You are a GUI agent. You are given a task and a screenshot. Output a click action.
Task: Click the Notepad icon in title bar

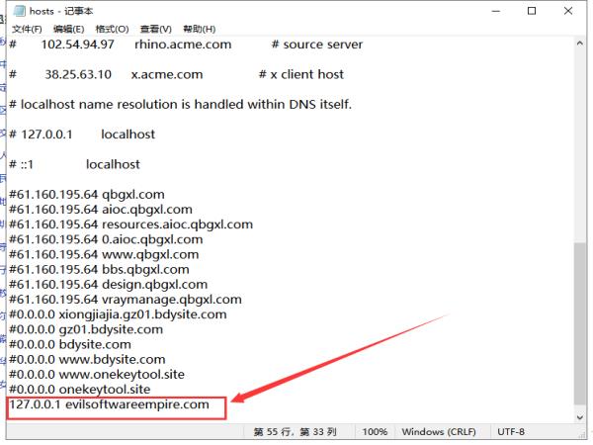20,11
